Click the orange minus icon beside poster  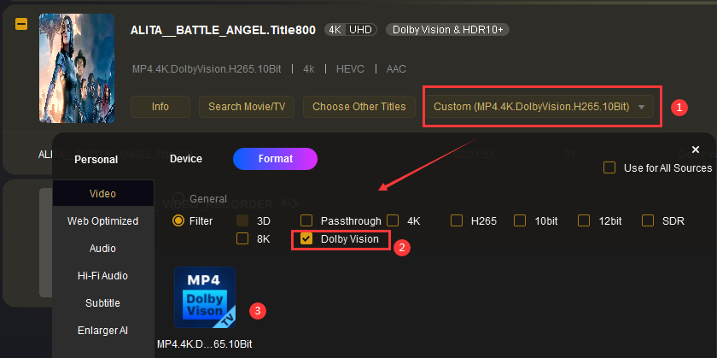[x=21, y=25]
